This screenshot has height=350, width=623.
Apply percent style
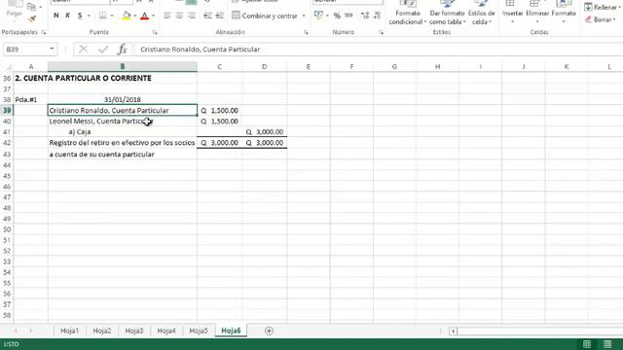pos(337,16)
